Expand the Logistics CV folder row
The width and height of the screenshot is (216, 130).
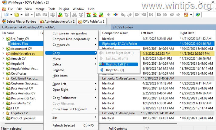tap(3, 113)
